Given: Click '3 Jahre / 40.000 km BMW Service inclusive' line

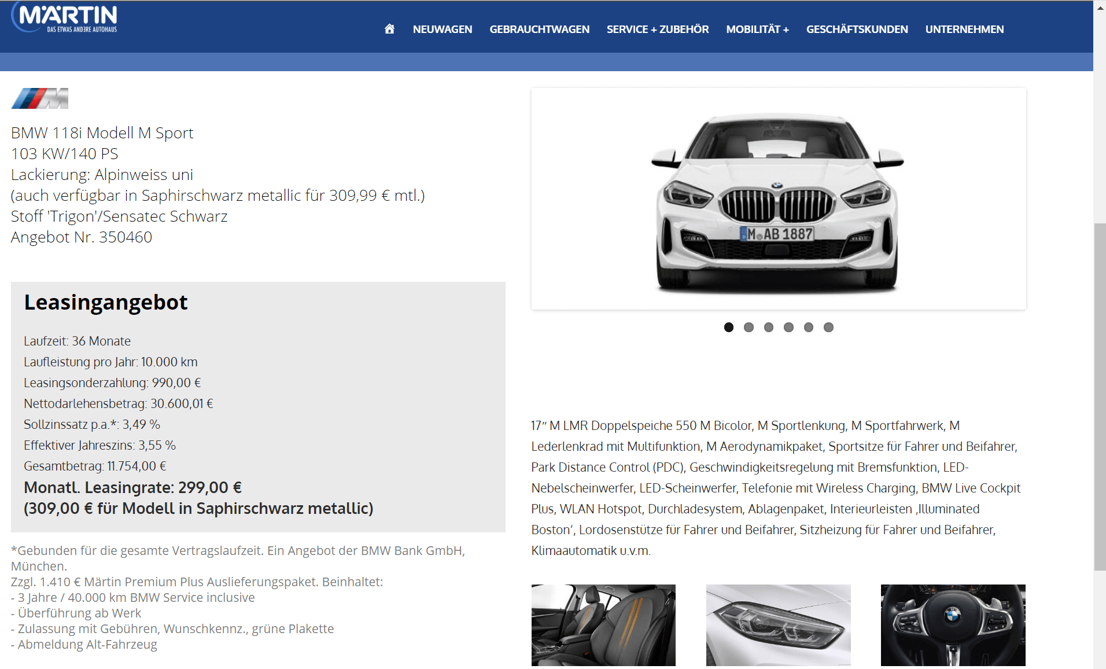Looking at the screenshot, I should [x=133, y=597].
